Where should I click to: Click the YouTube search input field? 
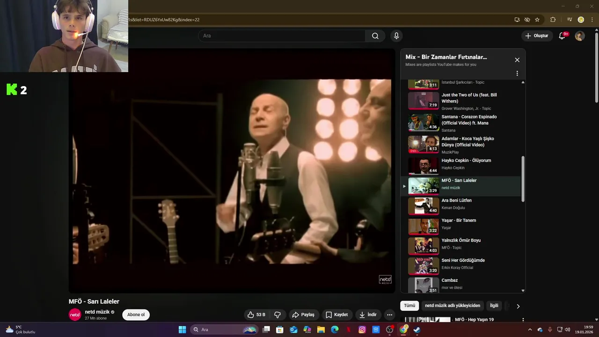click(x=282, y=36)
